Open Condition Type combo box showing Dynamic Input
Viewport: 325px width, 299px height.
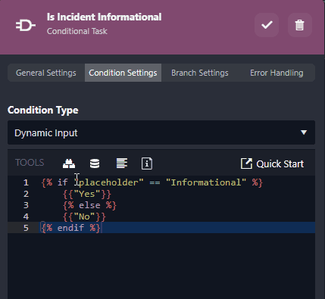pos(161,132)
